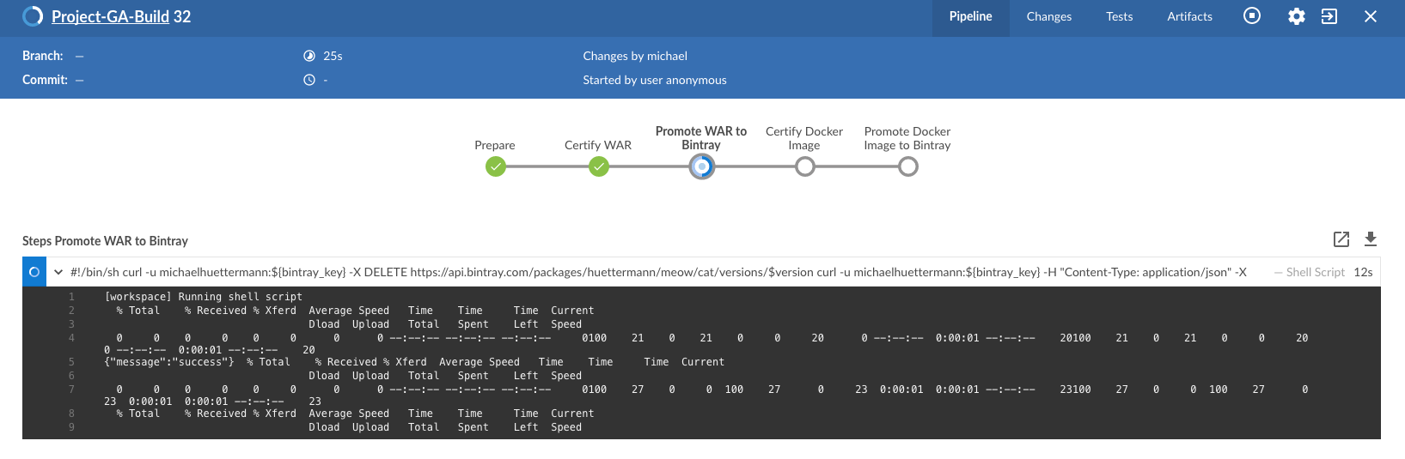This screenshot has height=459, width=1405.
Task: Select the Certify WAR stage node
Action: pos(598,166)
